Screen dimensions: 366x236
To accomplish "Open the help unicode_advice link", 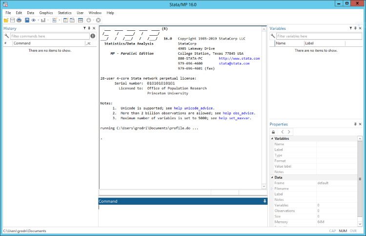I will pyautogui.click(x=193, y=108).
